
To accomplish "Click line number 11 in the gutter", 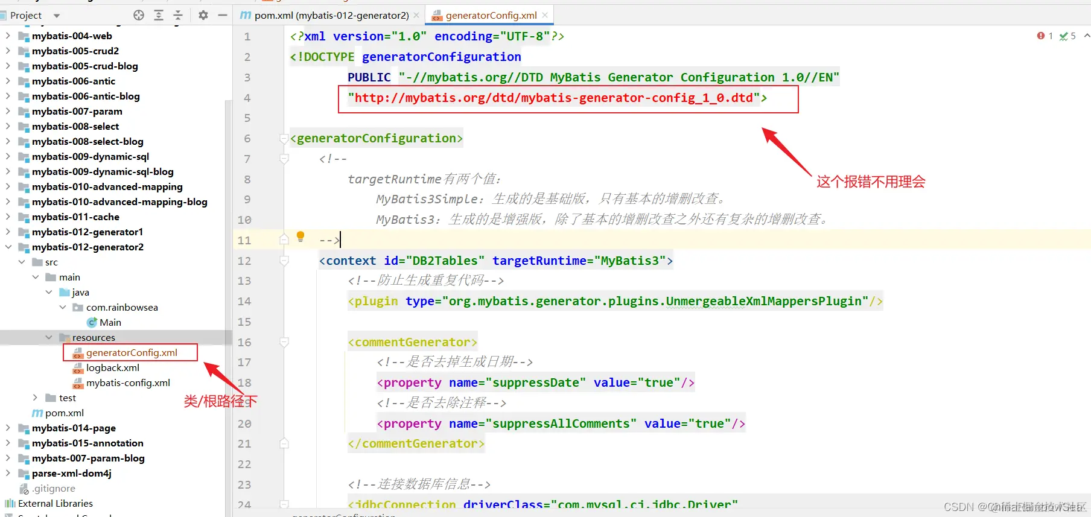I will click(244, 240).
